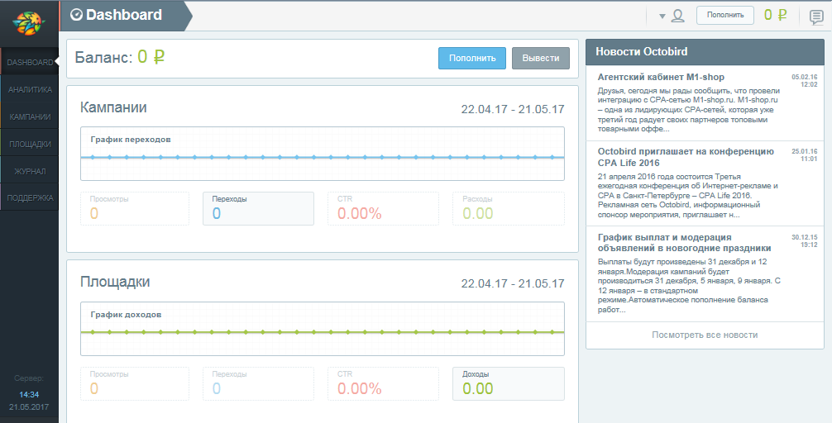Viewport: 832px width, 423px height.
Task: Open the user profile icon
Action: click(x=677, y=16)
